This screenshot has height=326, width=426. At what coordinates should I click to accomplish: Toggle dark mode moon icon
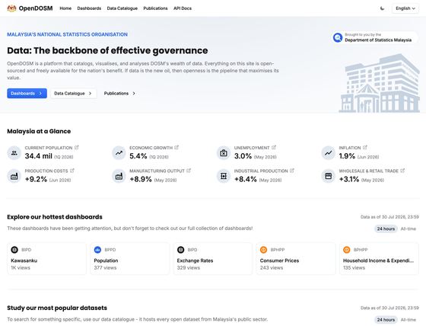(382, 8)
